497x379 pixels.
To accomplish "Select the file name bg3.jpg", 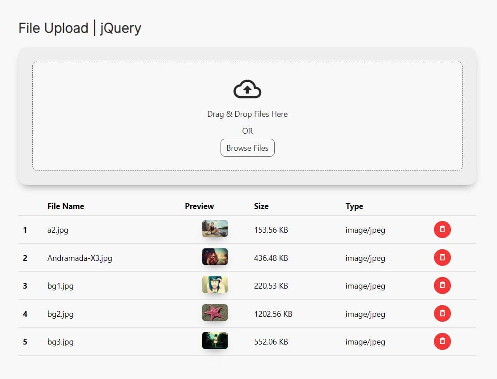I will (x=60, y=342).
